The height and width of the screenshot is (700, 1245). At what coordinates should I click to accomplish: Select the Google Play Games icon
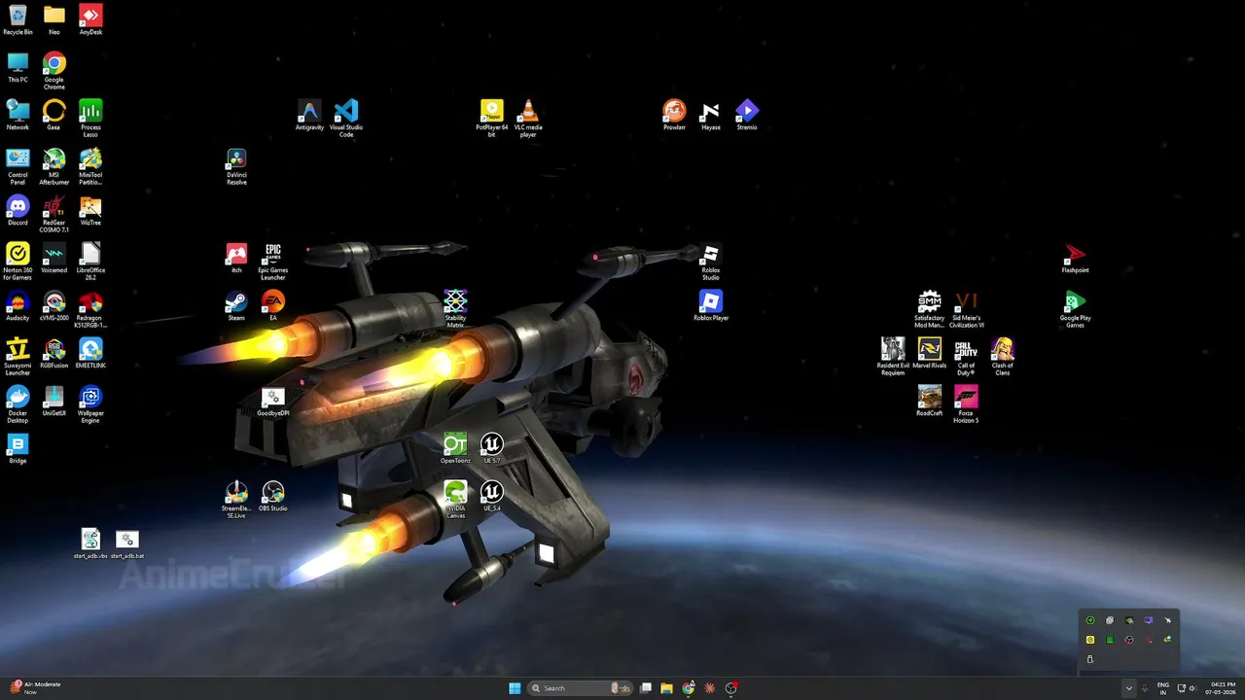coord(1075,309)
